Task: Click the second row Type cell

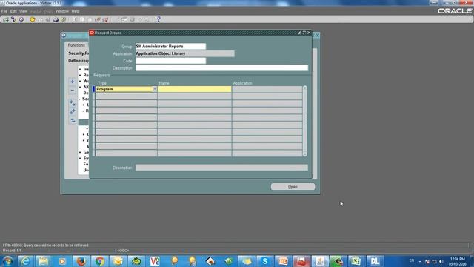Action: click(x=127, y=96)
